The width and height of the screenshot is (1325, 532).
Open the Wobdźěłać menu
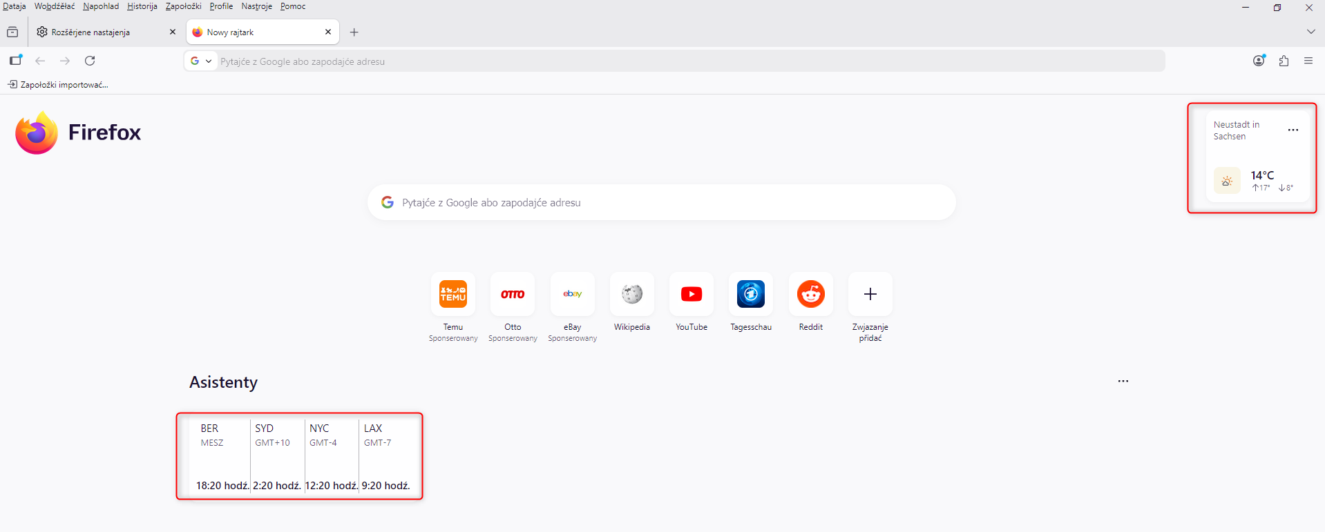click(x=55, y=6)
